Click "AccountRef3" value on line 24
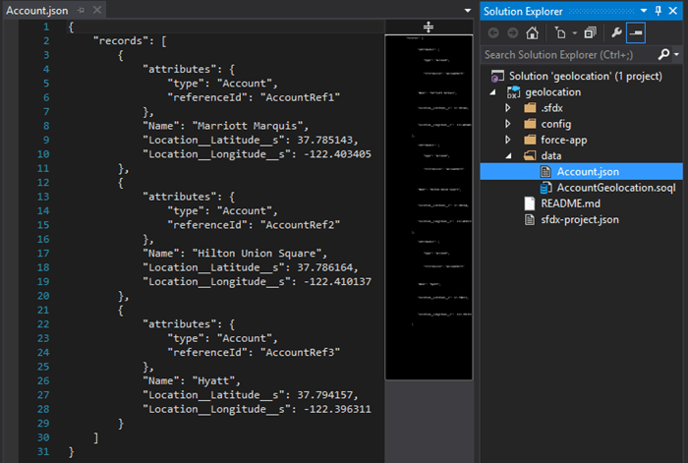The image size is (688, 463). pos(300,352)
